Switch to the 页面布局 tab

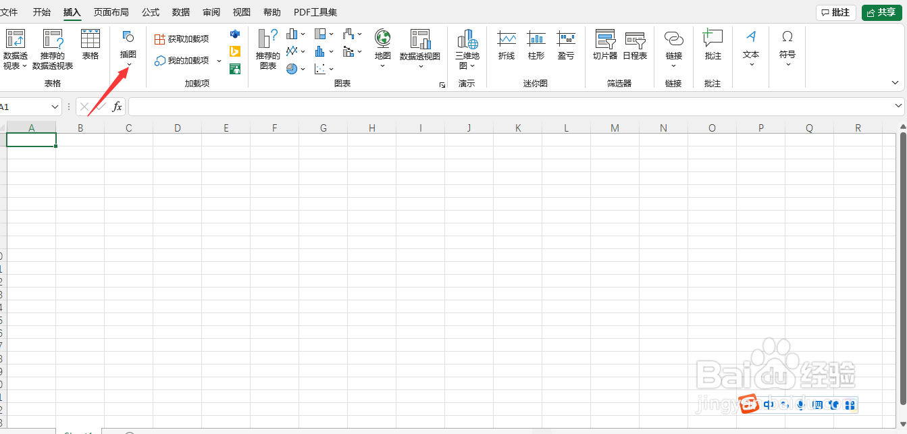point(111,12)
